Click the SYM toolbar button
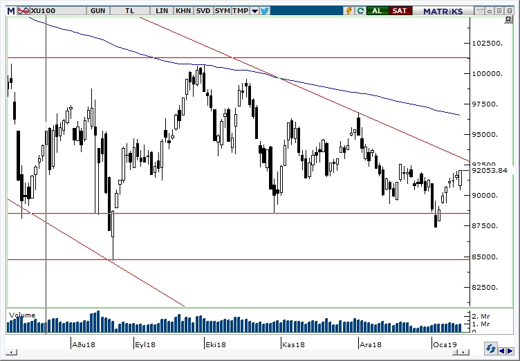Screen dimensions: 520x361 point(222,11)
